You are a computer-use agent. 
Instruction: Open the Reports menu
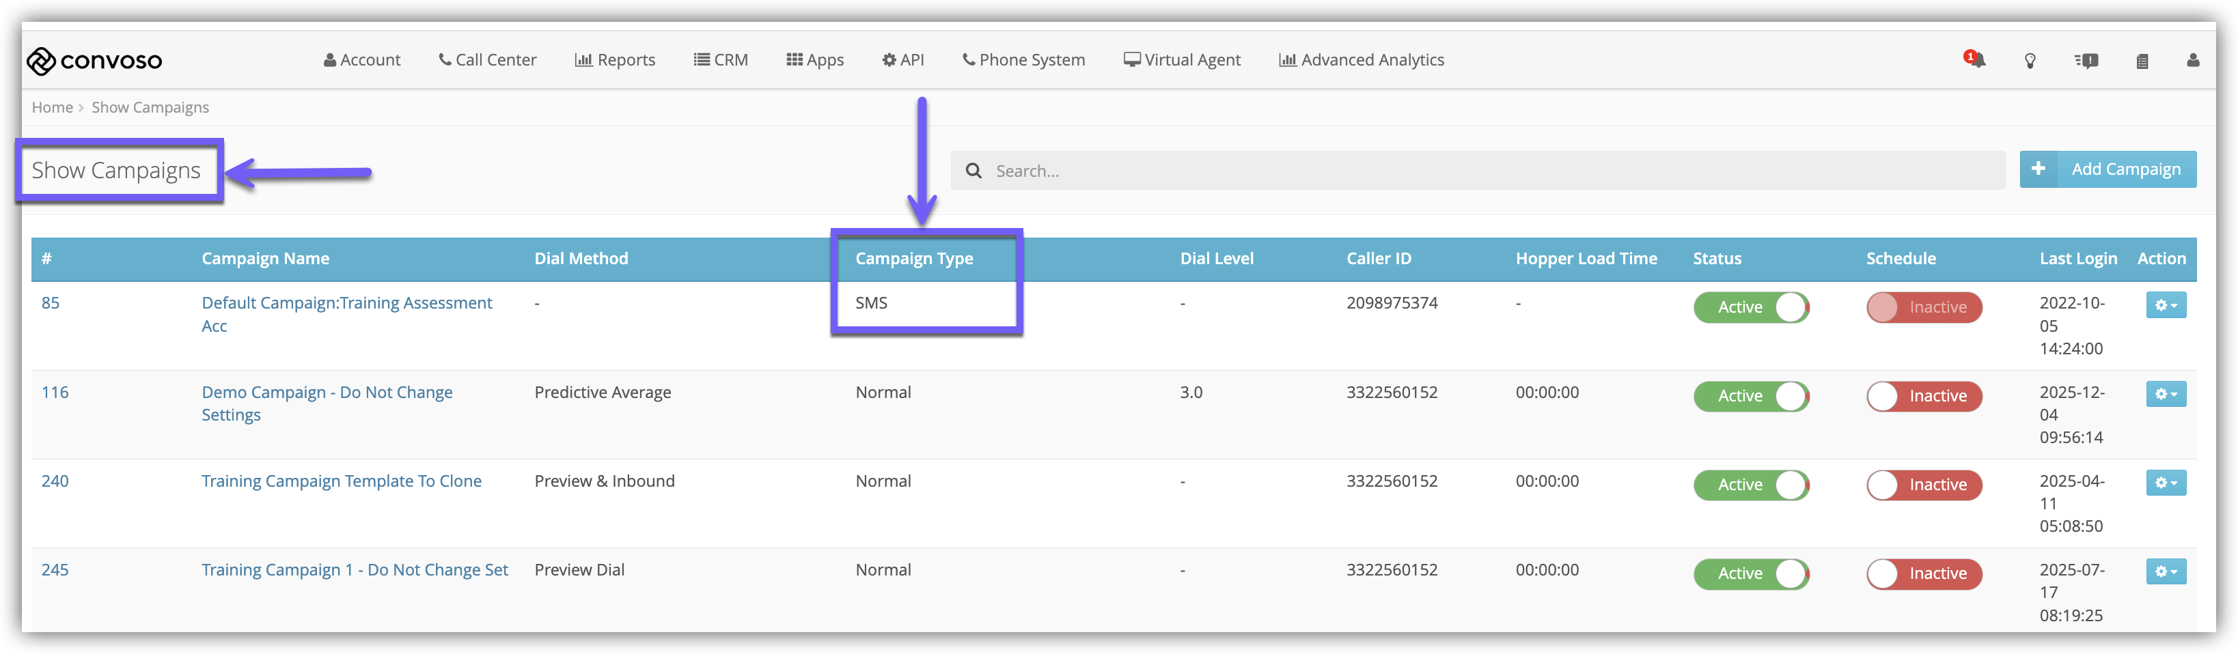615,60
